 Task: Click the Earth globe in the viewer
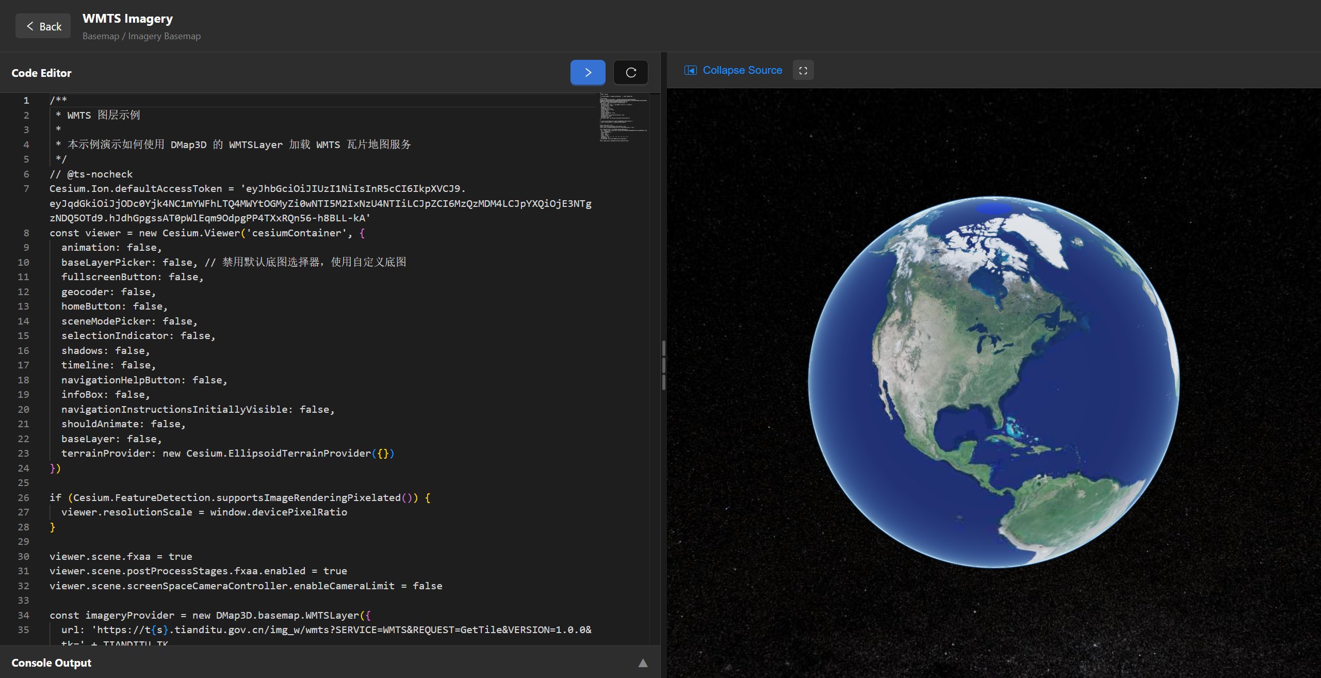[993, 382]
